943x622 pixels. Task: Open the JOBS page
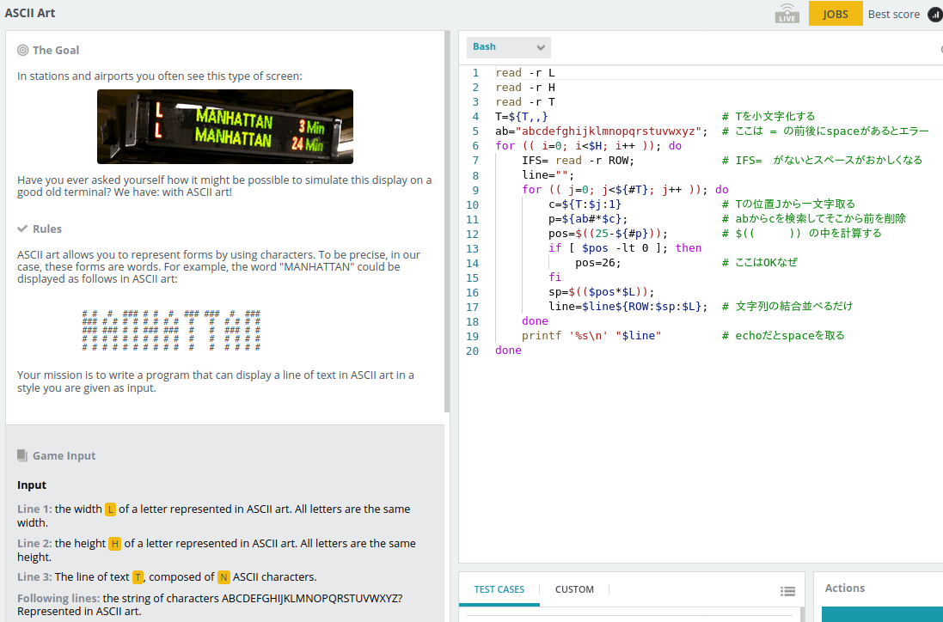tap(835, 14)
